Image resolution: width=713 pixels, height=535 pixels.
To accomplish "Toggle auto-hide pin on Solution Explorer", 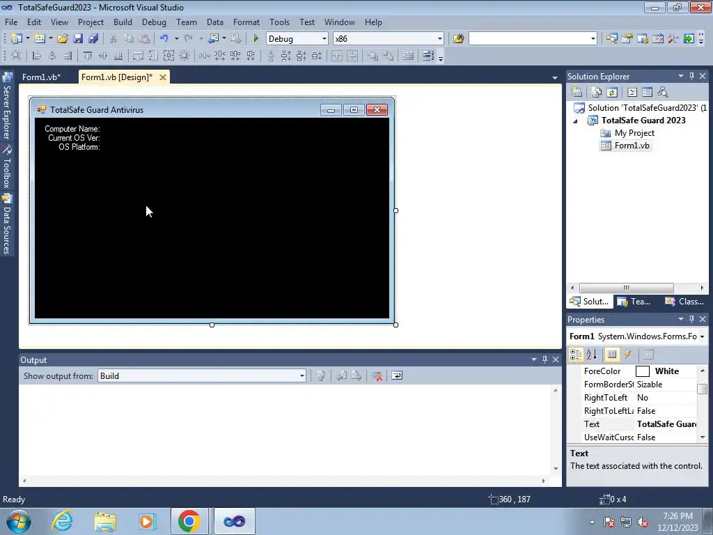I will [691, 77].
